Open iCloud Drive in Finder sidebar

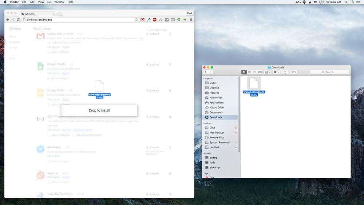(217, 107)
